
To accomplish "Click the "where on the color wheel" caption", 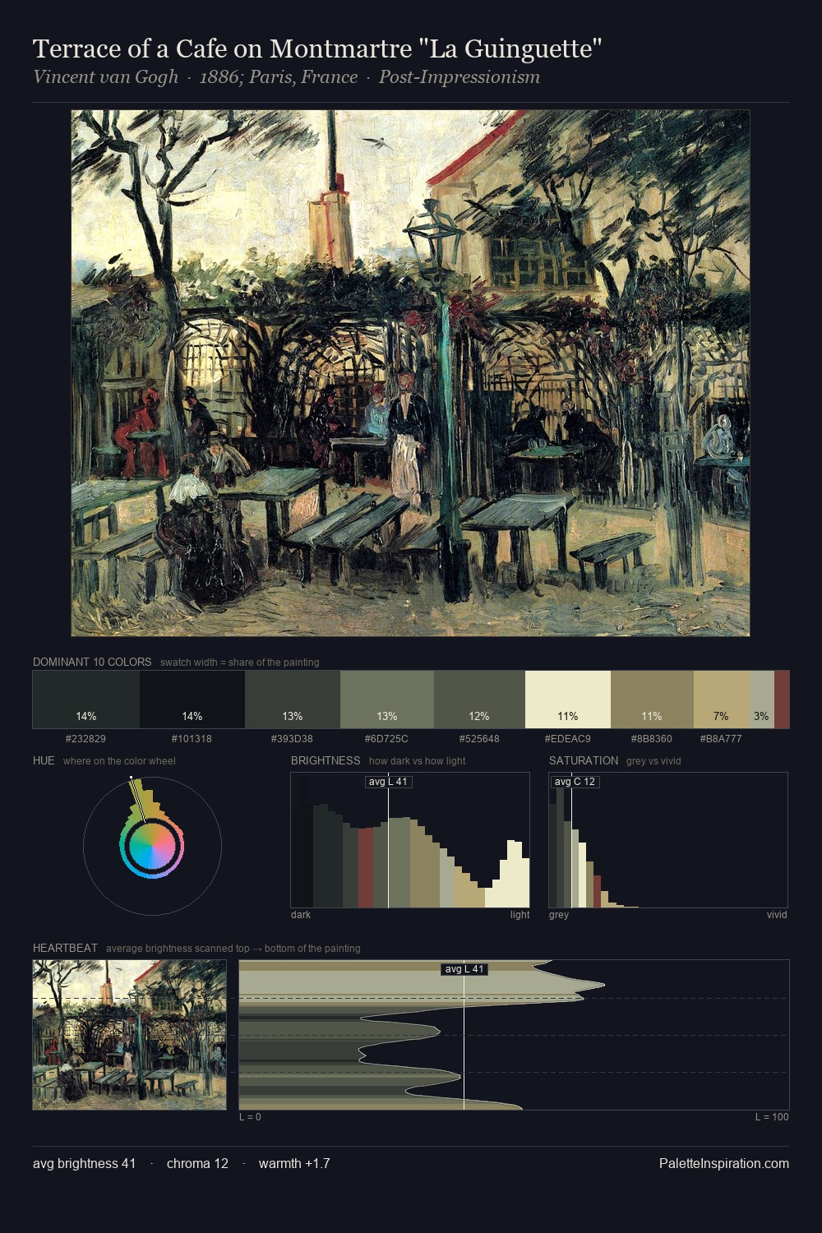I will 119,761.
